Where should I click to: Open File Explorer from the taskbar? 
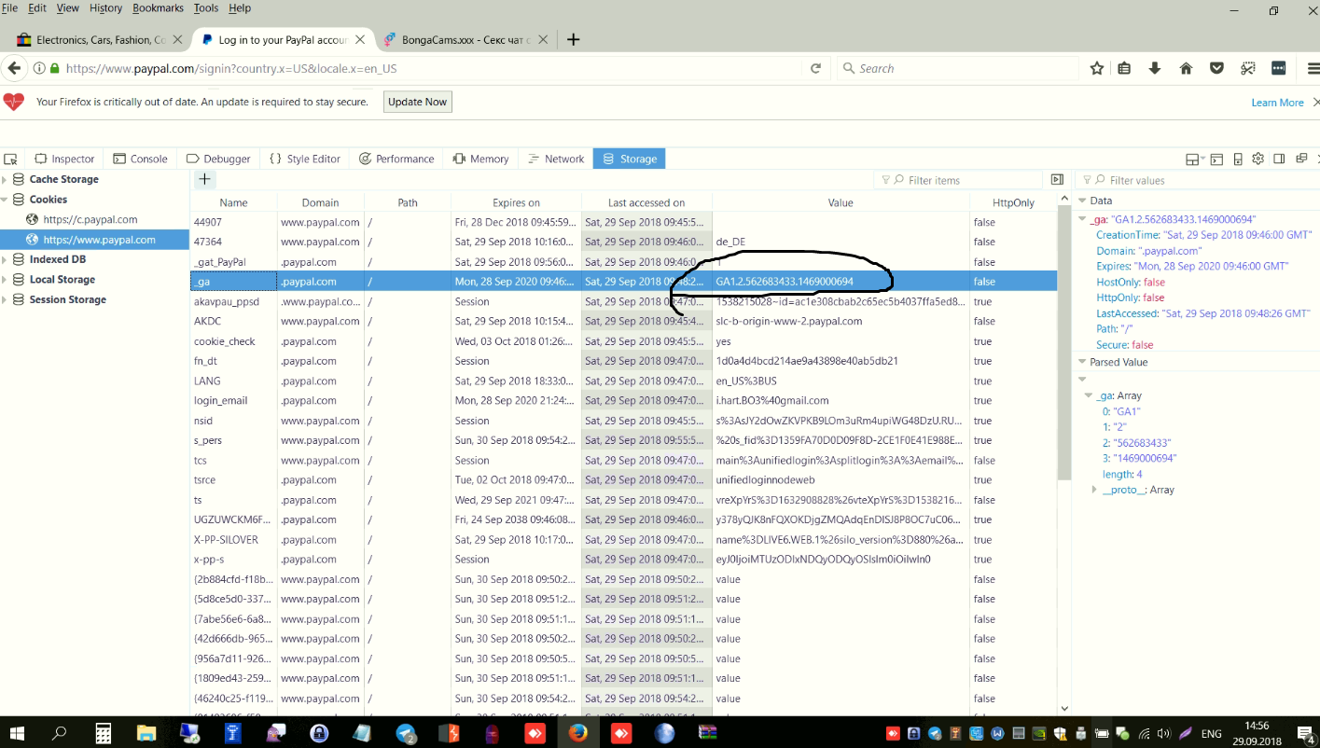click(146, 733)
